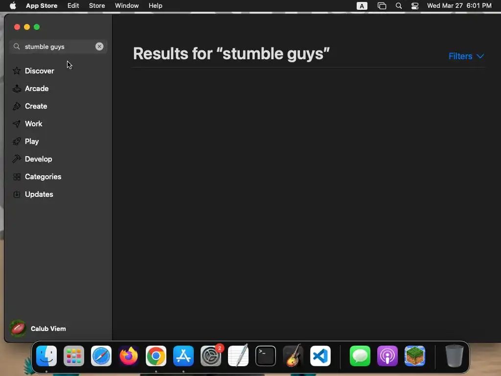Open the Stage Manager windows icon in menu bar
The width and height of the screenshot is (501, 376).
382,6
